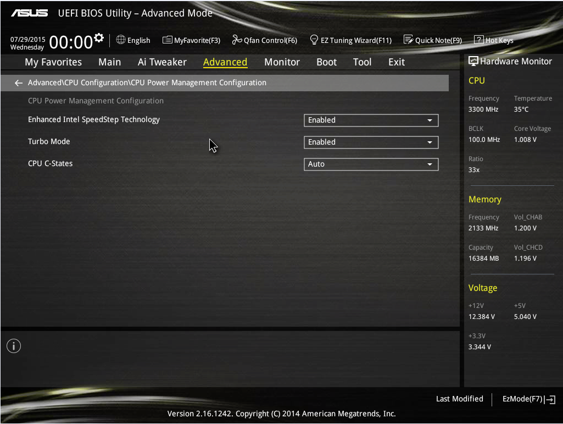The height and width of the screenshot is (424, 563).
Task: Click the settings gear next to the clock
Action: 99,37
